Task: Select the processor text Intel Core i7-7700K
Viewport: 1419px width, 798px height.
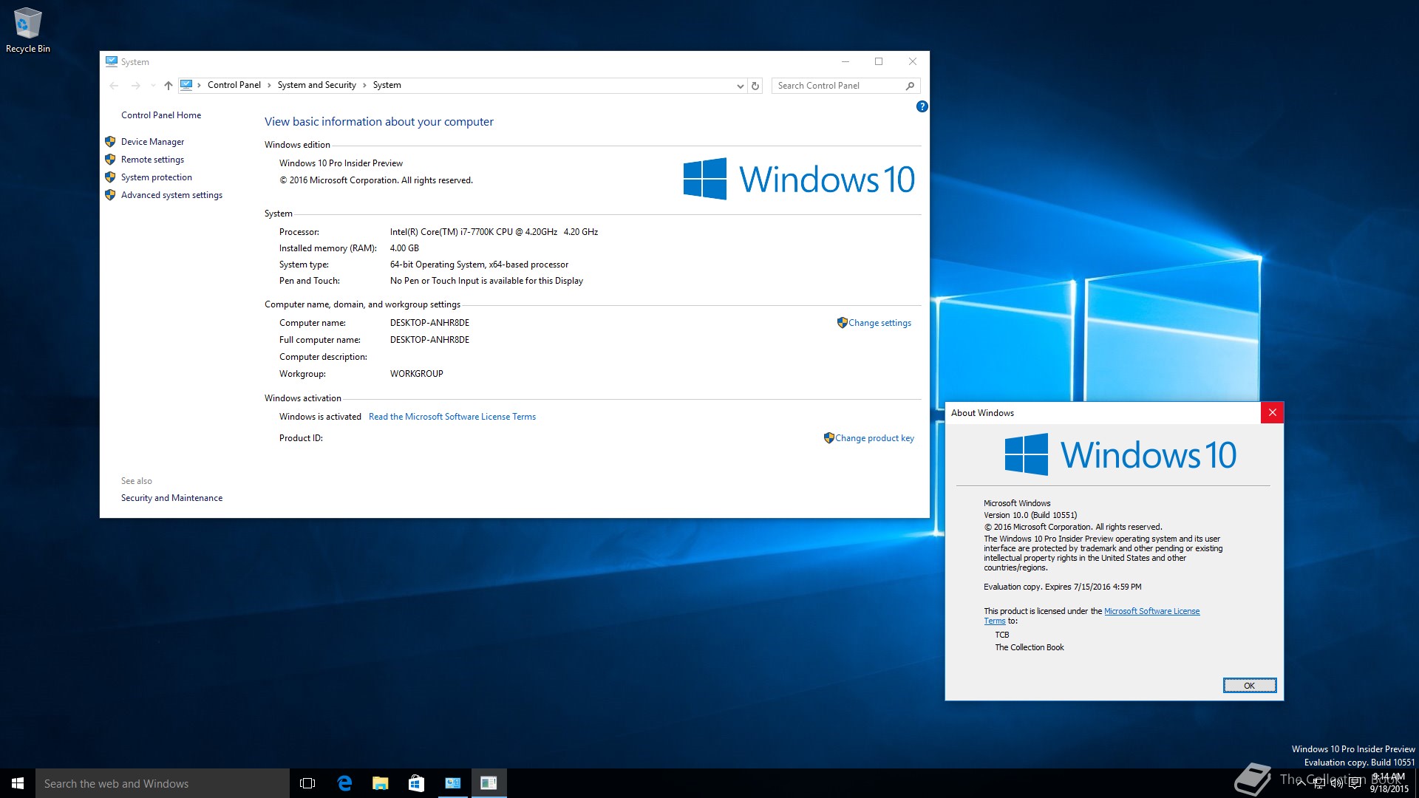Action: tap(494, 232)
